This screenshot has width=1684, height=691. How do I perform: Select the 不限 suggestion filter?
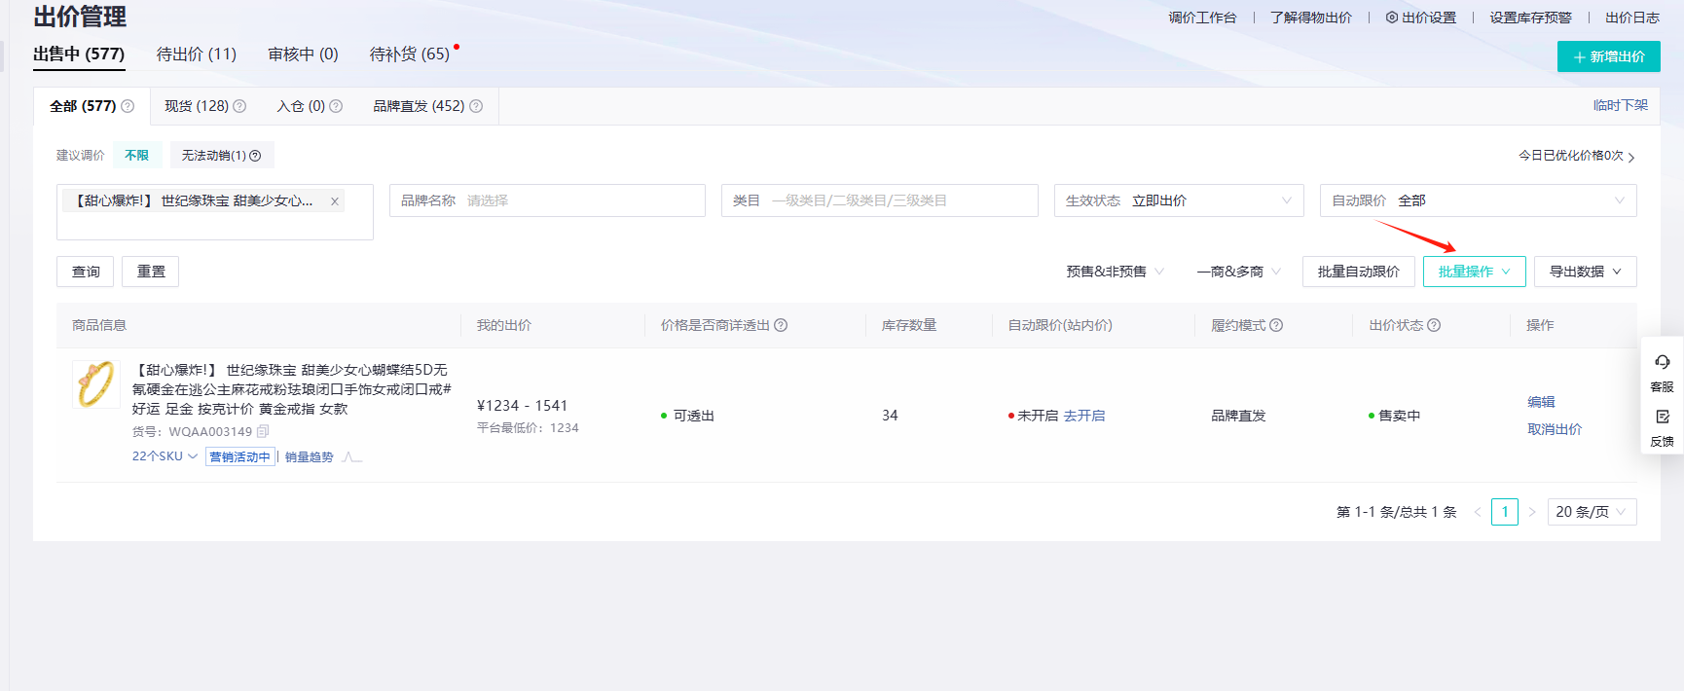[137, 156]
